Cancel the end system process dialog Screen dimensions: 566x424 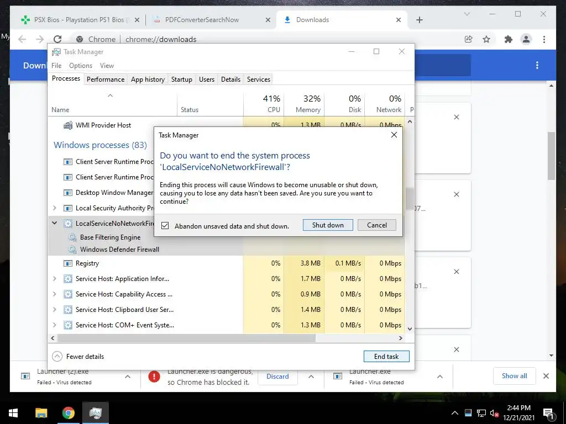click(376, 225)
